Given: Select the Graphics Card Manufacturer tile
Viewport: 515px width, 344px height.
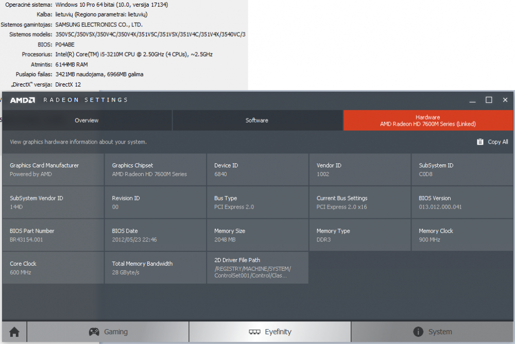Looking at the screenshot, I should (53, 169).
